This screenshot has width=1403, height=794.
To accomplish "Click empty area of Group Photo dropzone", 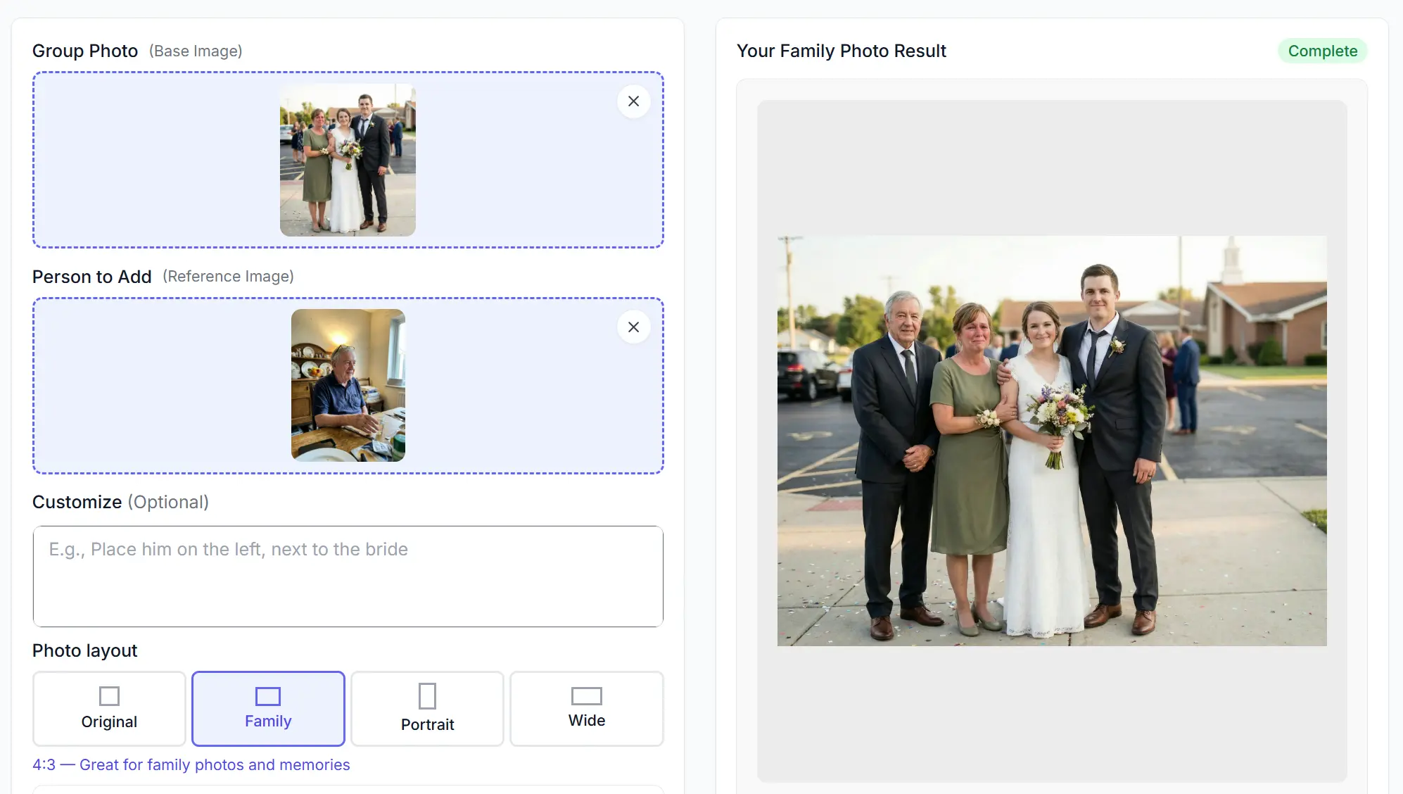I will [155, 160].
